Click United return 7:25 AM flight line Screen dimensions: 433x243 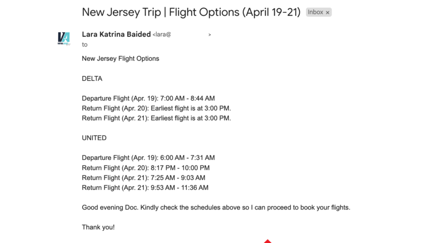pyautogui.click(x=143, y=178)
